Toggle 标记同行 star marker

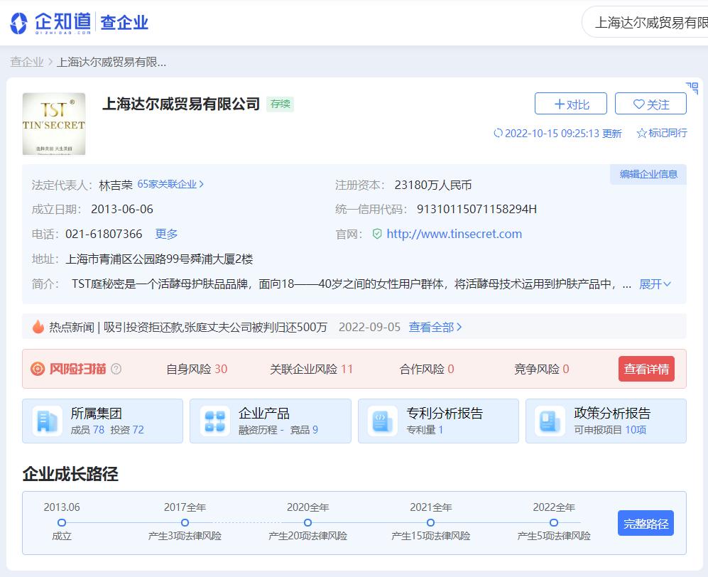[662, 134]
